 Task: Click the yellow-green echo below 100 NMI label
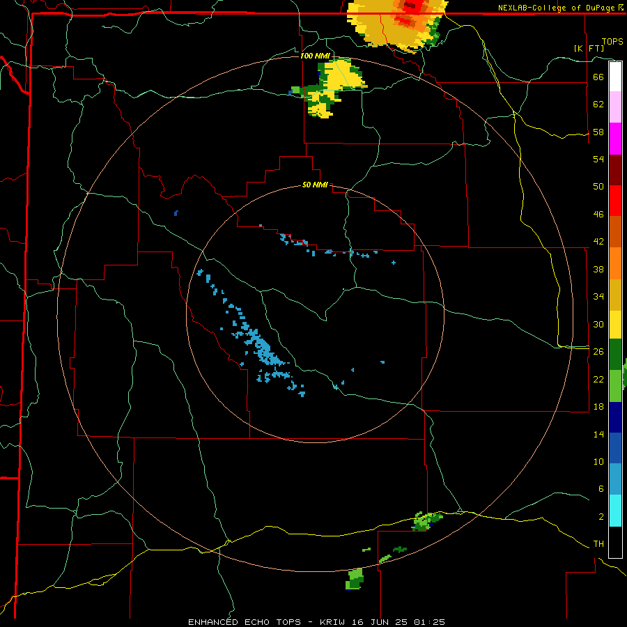pos(329,88)
